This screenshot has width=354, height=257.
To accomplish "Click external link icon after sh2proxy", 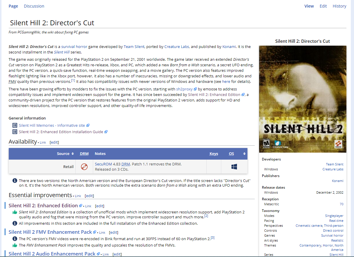I will (195, 89).
